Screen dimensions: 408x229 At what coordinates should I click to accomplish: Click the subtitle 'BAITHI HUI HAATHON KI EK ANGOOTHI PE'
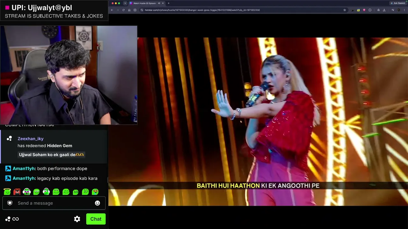click(258, 185)
